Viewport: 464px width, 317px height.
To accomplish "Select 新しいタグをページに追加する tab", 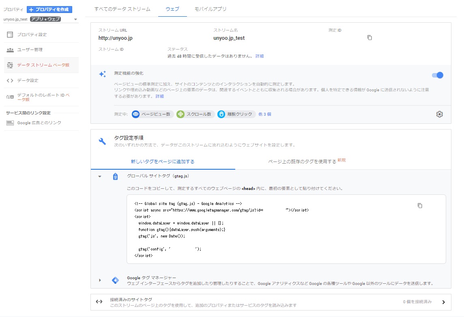I will tap(163, 162).
